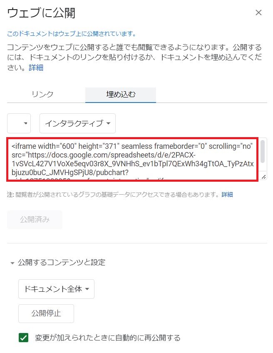
Task: Open the 詳細 link in the graph data note
Action: click(x=227, y=194)
